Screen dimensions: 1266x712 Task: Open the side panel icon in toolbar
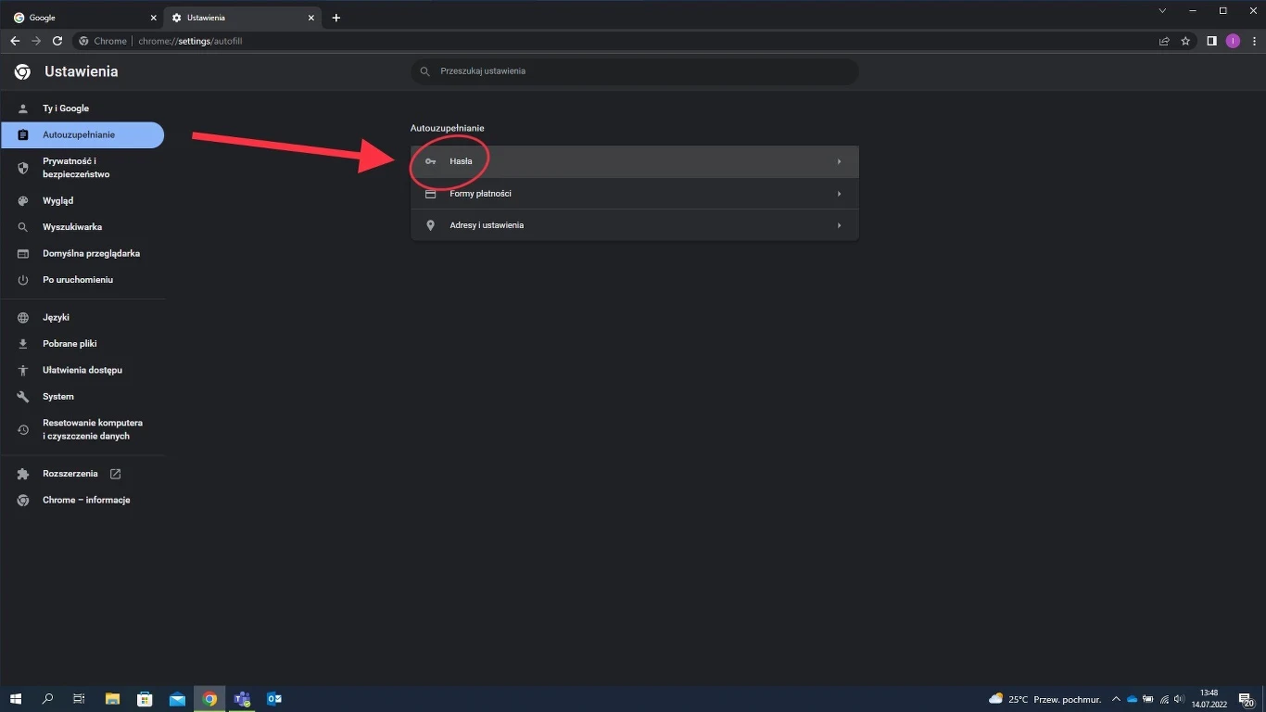[1211, 41]
